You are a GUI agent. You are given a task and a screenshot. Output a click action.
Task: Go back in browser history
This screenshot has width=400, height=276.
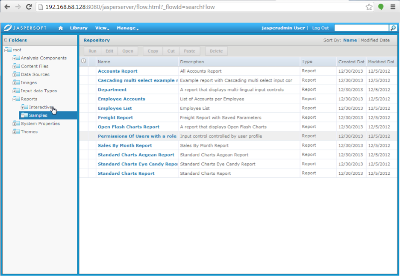point(7,7)
